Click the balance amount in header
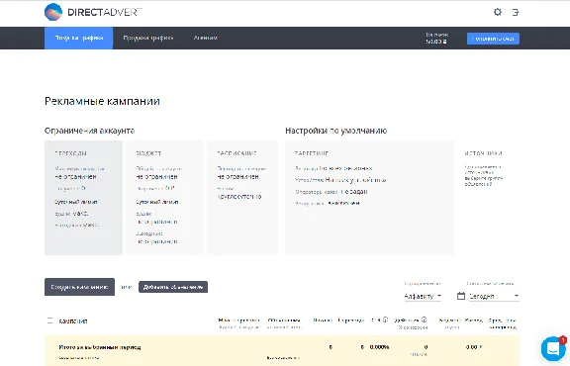This screenshot has width=570, height=366. coord(436,42)
